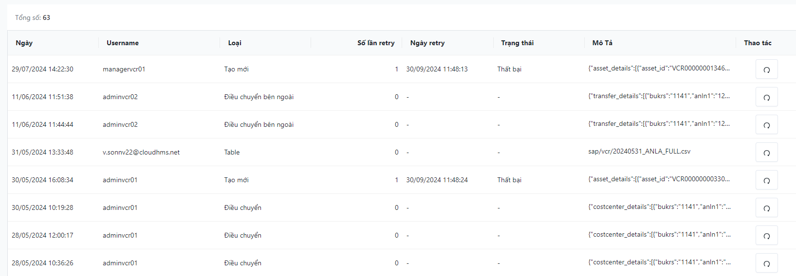Select the managervcr01 username cell
Image resolution: width=796 pixels, height=276 pixels.
(x=124, y=69)
